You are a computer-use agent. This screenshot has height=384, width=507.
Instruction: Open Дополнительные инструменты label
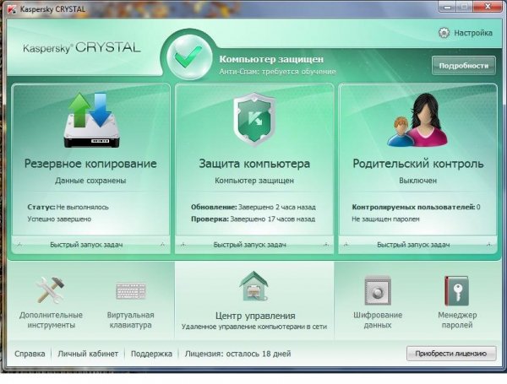[51, 320]
